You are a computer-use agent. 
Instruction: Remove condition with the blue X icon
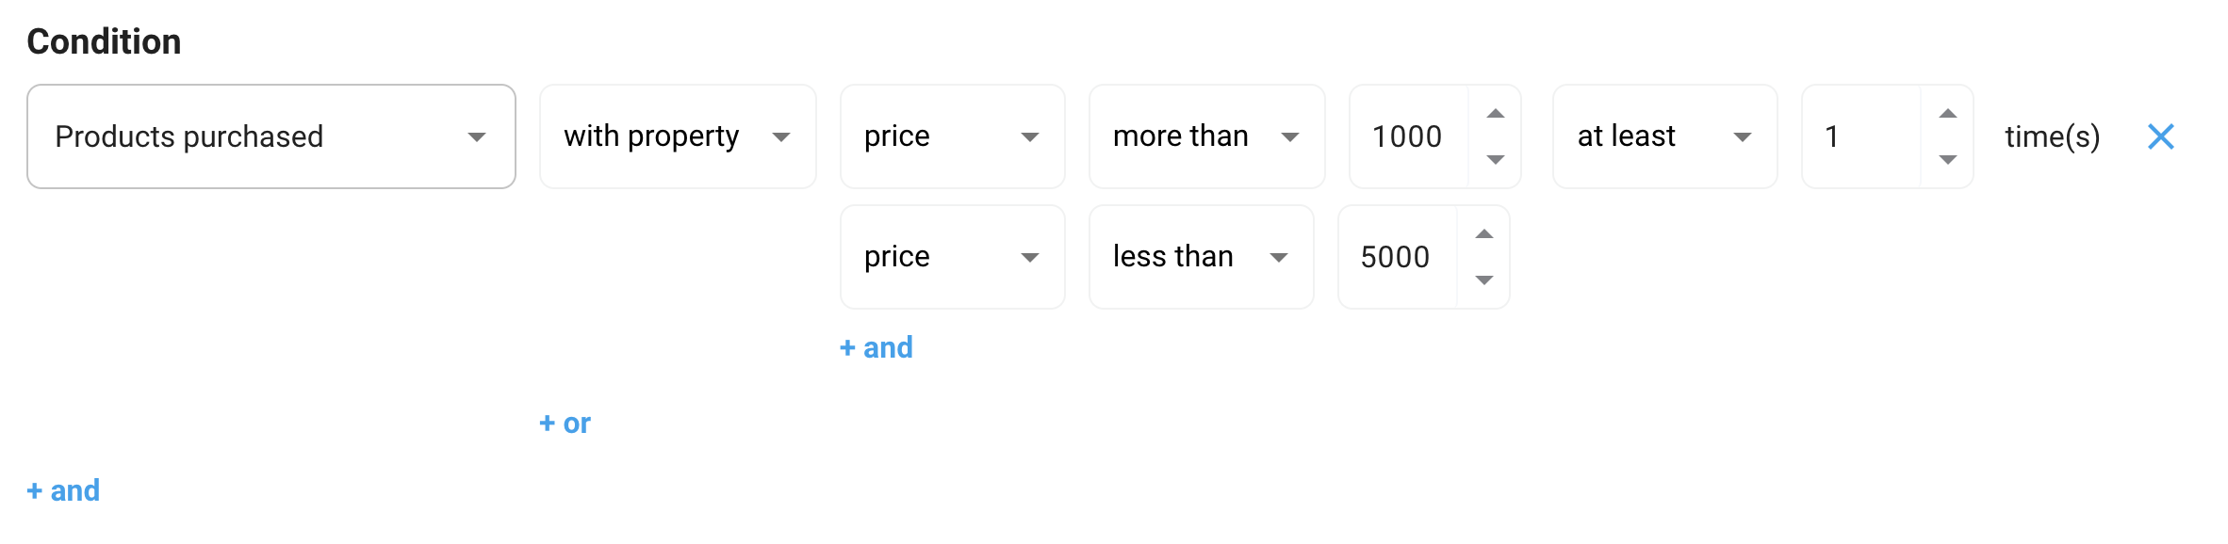click(2160, 136)
